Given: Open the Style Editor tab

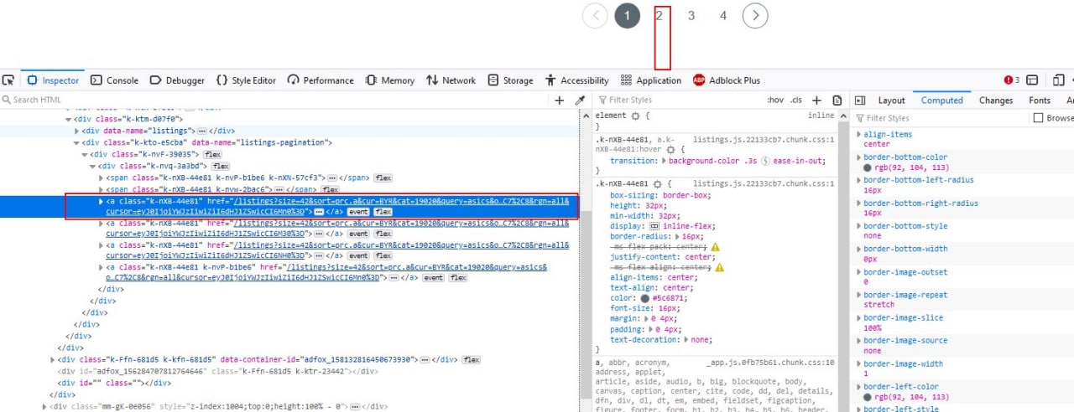Looking at the screenshot, I should click(x=246, y=80).
